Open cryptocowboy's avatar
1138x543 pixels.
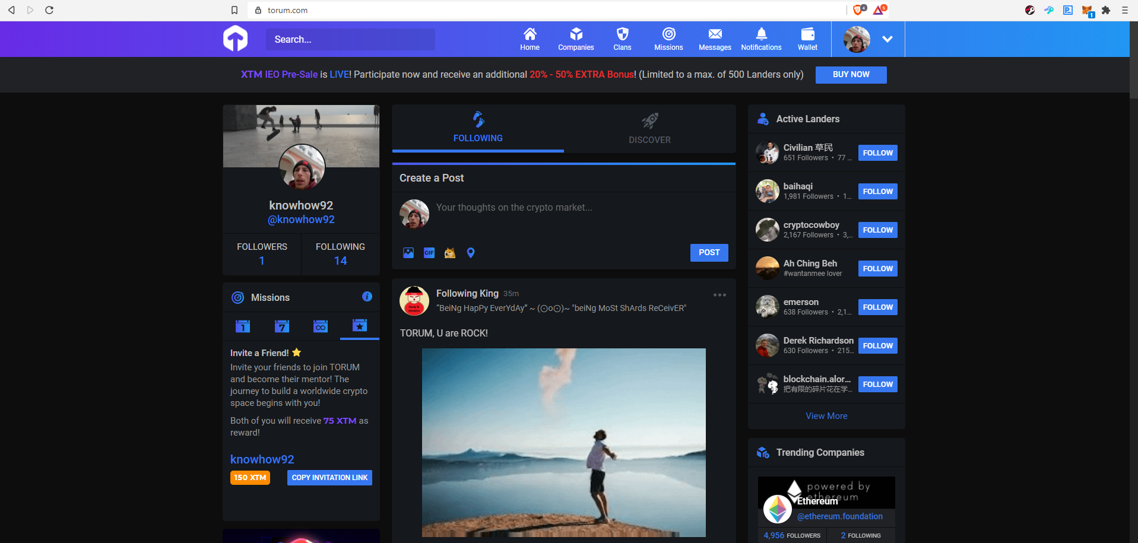(x=767, y=230)
